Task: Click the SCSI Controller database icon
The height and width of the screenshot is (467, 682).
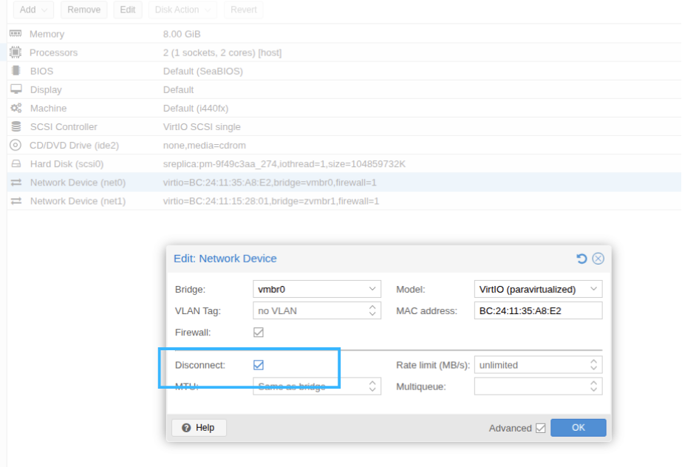Action: coord(16,126)
